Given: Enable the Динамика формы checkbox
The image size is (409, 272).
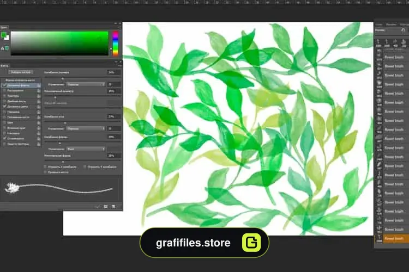Looking at the screenshot, I should tap(4, 85).
